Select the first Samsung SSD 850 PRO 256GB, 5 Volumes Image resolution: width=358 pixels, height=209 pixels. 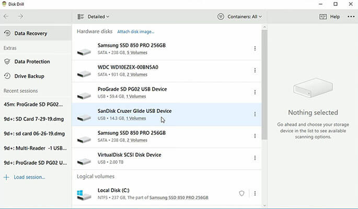tap(167, 49)
